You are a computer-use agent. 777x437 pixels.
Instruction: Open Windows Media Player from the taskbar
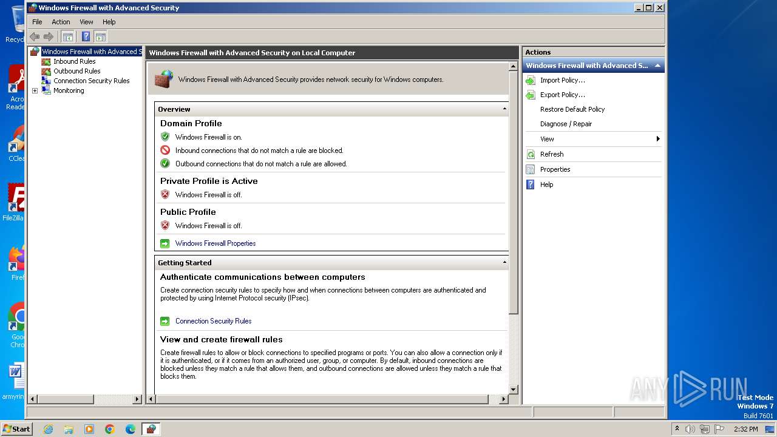89,429
